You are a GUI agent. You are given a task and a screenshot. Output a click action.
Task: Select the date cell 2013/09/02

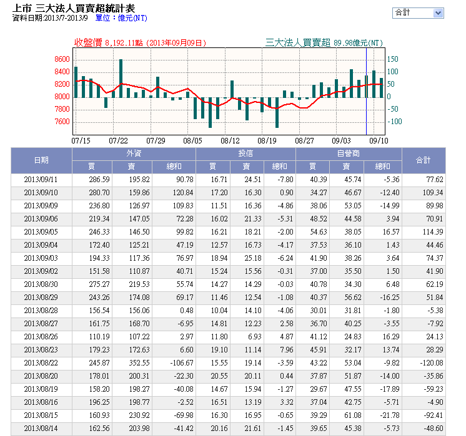[41, 271]
